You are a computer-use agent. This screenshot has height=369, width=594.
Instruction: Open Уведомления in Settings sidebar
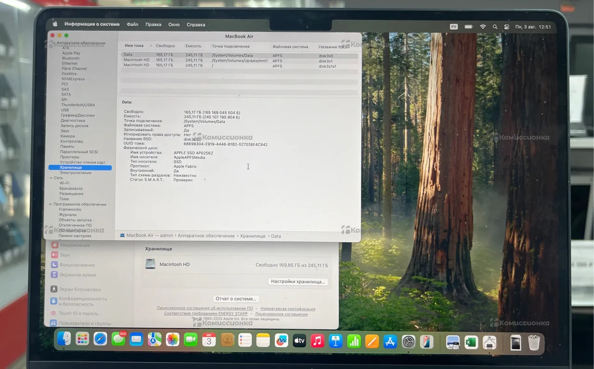pyautogui.click(x=74, y=245)
